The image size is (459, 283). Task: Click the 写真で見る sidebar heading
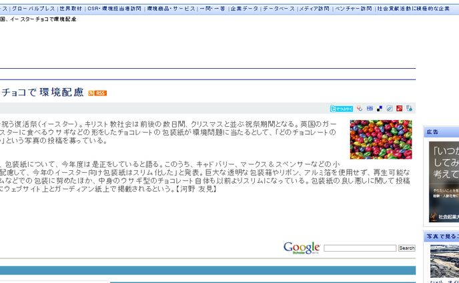[442, 236]
